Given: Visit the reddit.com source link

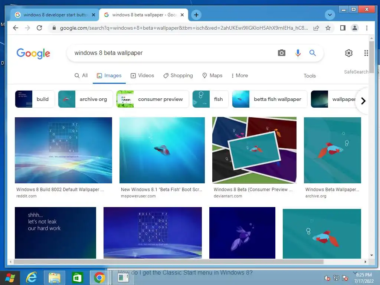Looking at the screenshot, I should pyautogui.click(x=26, y=196).
